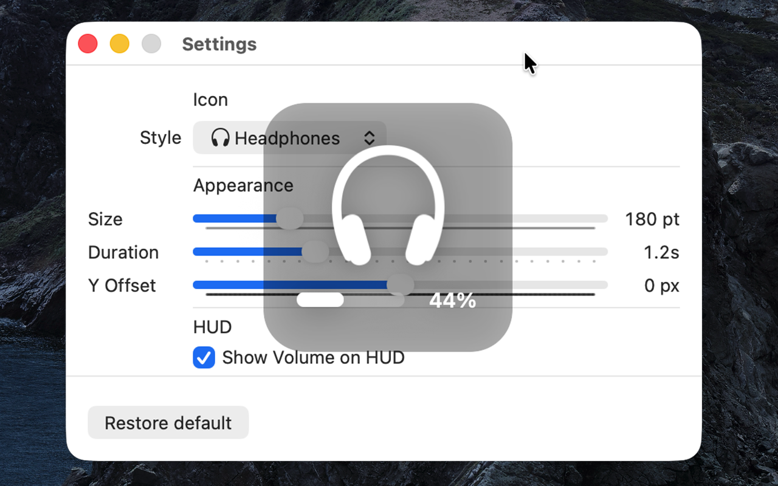Click the Appearance section heading
Image resolution: width=778 pixels, height=486 pixels.
243,185
